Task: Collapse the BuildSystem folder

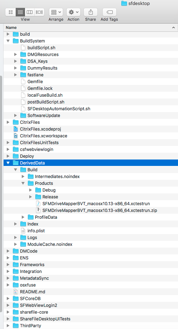Action: pyautogui.click(x=8, y=41)
